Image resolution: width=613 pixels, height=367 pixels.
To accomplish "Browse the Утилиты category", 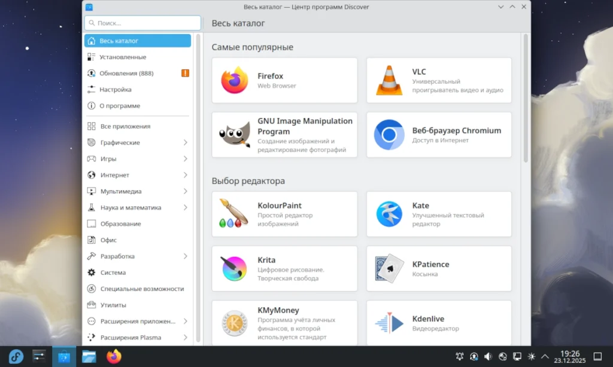I will [138, 305].
